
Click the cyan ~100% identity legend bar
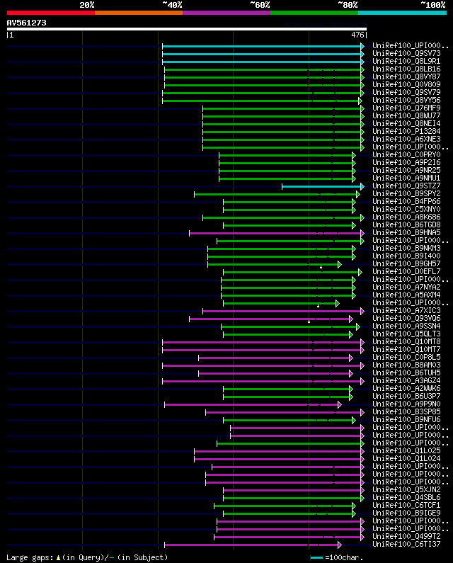[x=402, y=13]
